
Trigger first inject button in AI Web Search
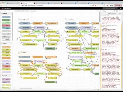point(66,23)
